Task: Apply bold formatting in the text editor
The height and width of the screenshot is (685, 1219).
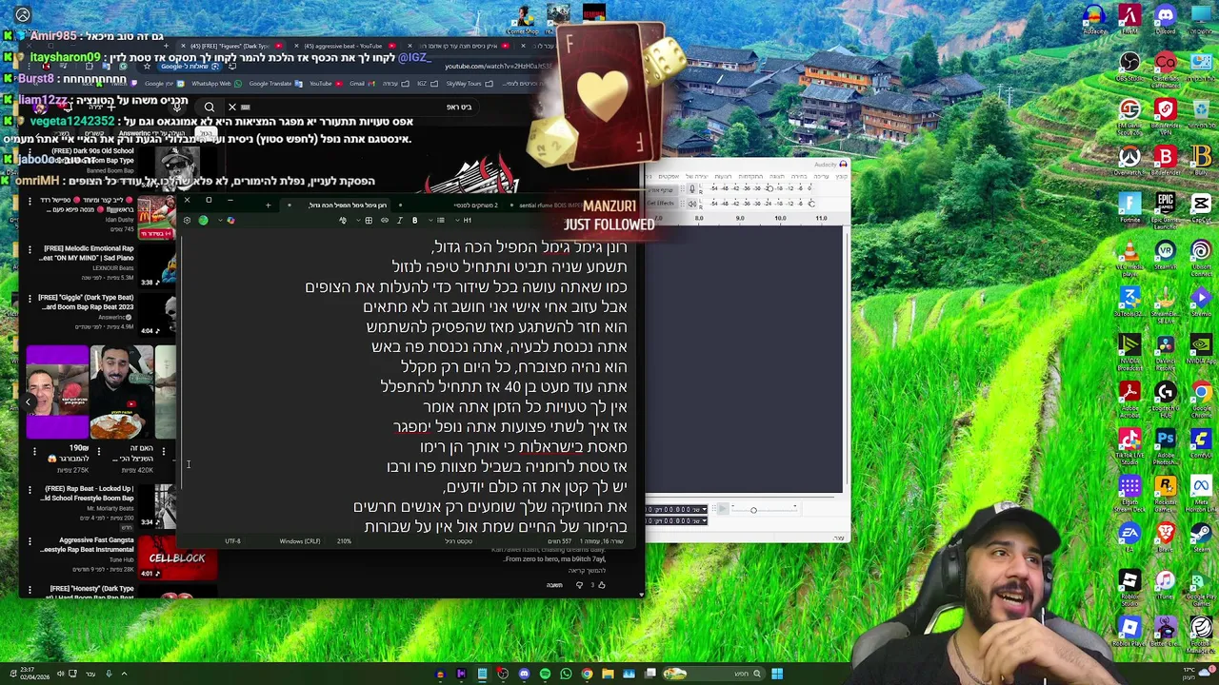Action: (x=414, y=221)
